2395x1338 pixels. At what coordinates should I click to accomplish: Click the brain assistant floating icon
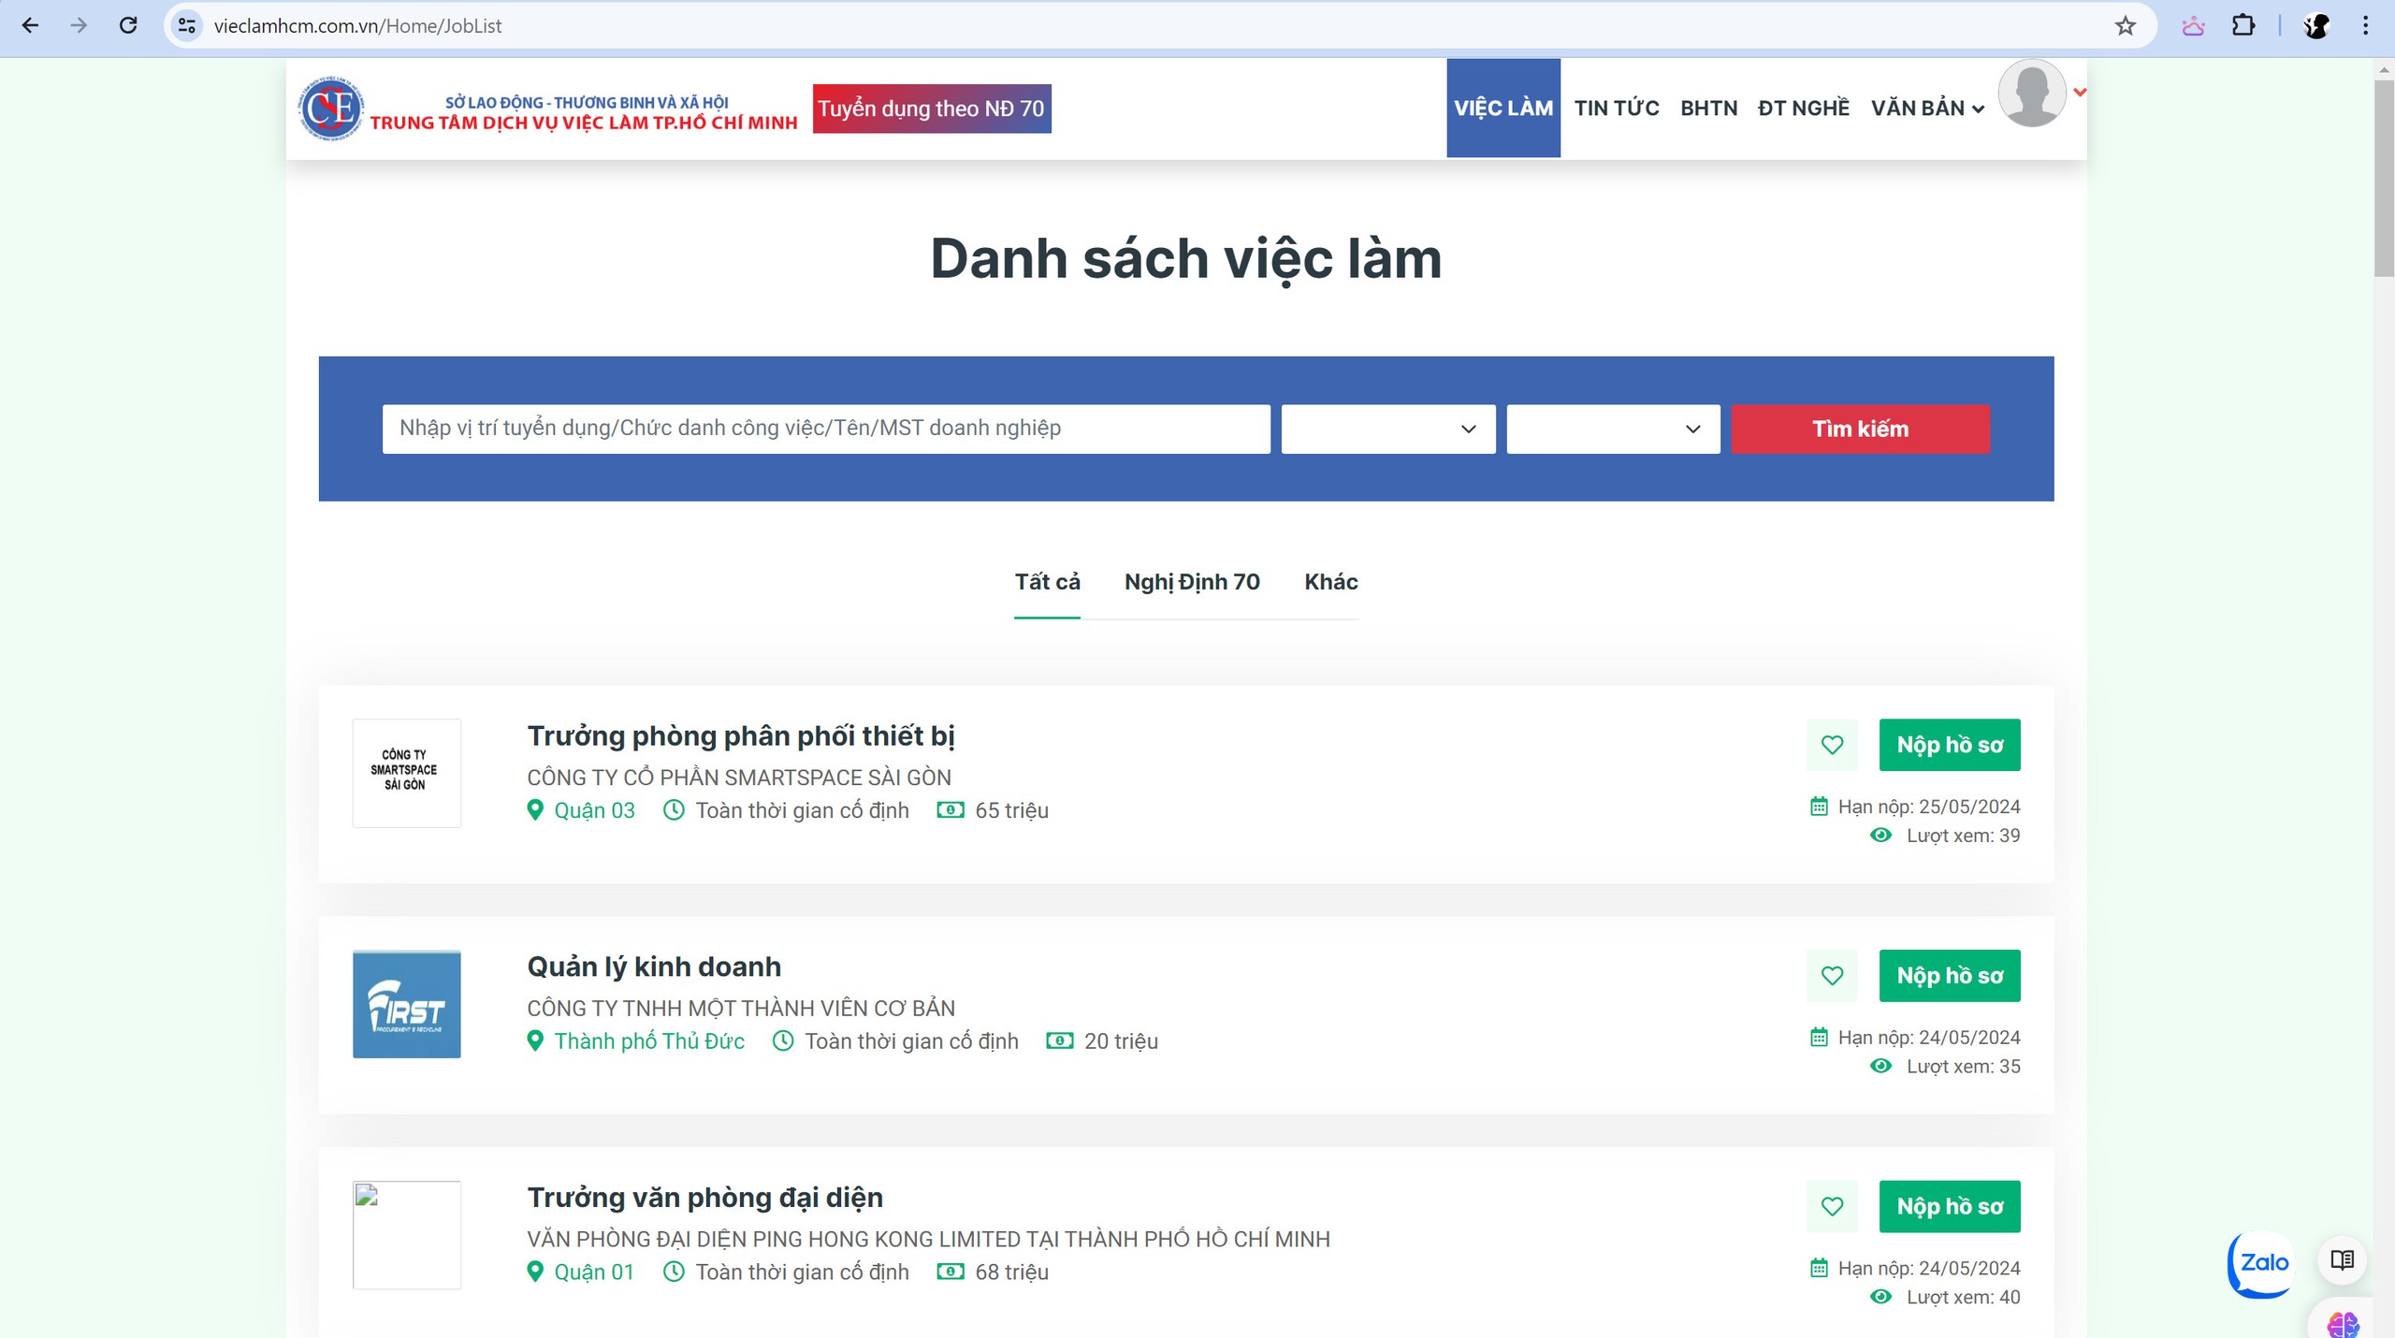point(2343,1323)
